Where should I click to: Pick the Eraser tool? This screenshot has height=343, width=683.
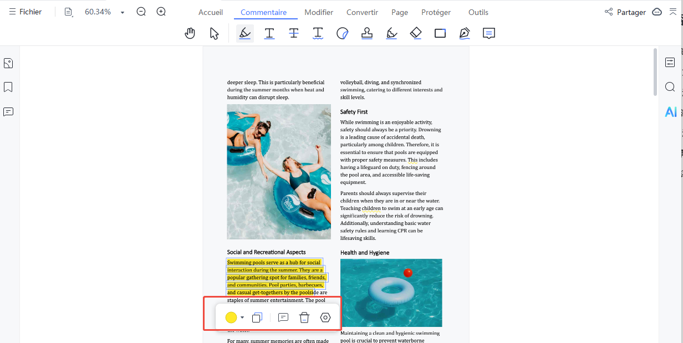416,33
